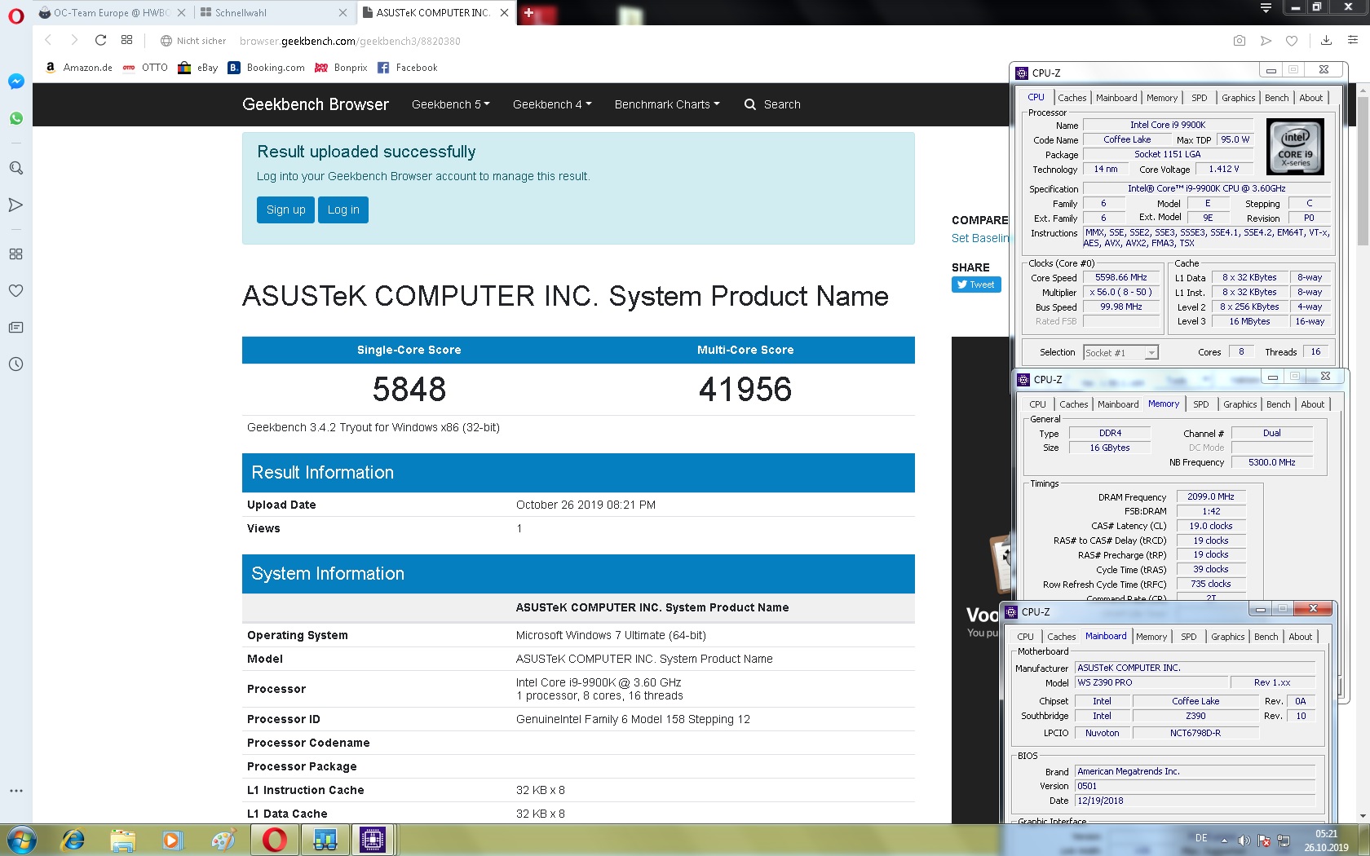Expand Geekbench 5 menu

coord(451,104)
